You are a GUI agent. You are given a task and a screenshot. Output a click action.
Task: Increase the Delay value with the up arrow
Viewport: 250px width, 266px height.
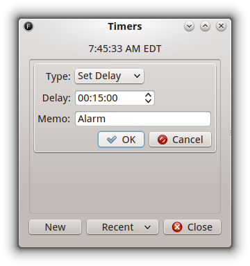click(x=148, y=94)
